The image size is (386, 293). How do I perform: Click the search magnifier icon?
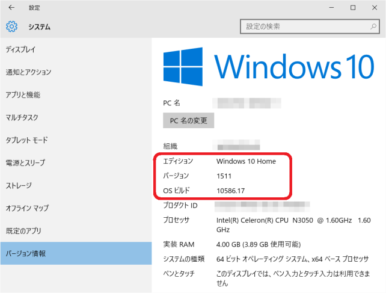373,26
